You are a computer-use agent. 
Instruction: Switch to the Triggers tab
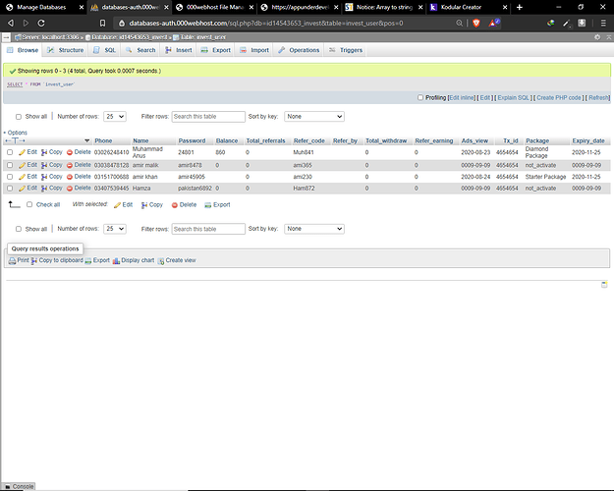[x=346, y=50]
